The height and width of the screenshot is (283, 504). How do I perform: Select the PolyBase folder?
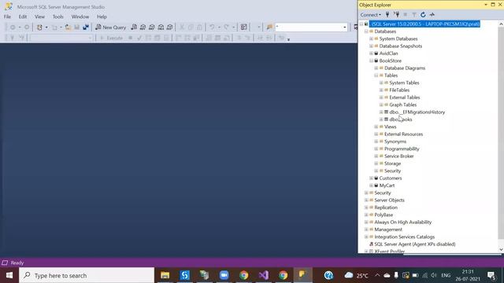tap(384, 215)
